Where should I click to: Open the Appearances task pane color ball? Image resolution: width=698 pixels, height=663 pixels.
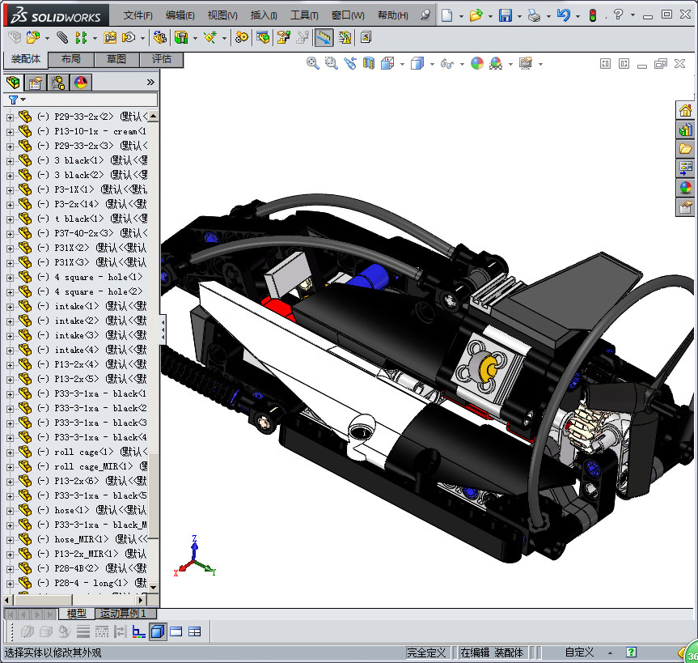click(x=686, y=188)
